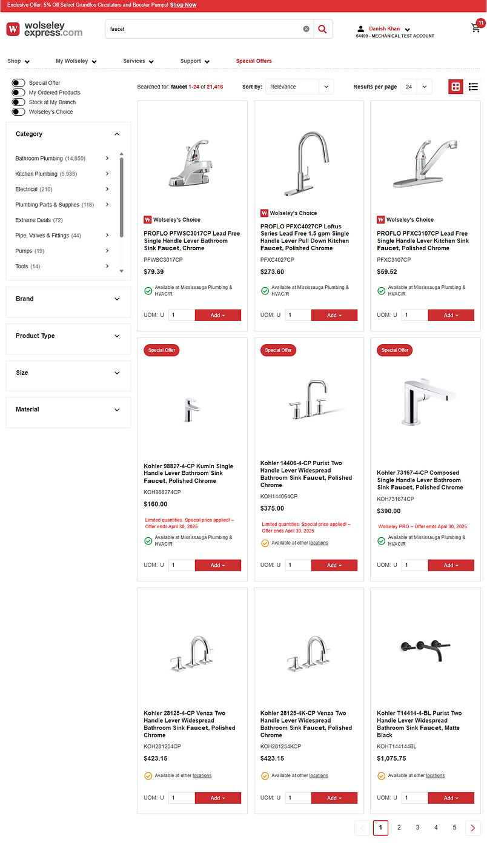
Task: Click the red search magnifier button
Action: point(323,29)
